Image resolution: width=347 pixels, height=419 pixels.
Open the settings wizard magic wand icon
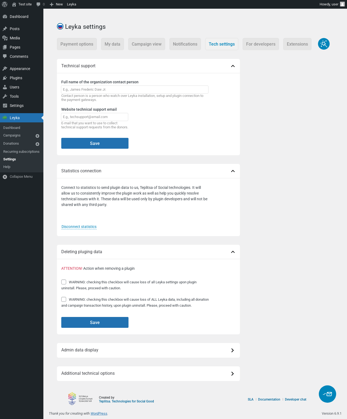(x=324, y=44)
